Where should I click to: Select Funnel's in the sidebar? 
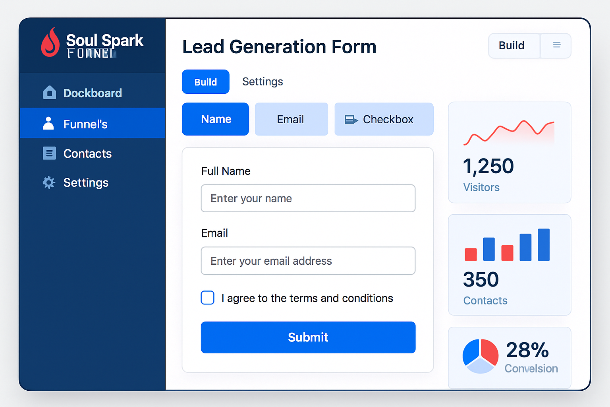[x=92, y=124]
